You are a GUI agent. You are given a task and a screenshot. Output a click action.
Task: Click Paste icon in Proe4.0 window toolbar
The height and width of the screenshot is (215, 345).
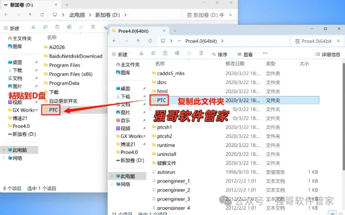(x=165, y=53)
